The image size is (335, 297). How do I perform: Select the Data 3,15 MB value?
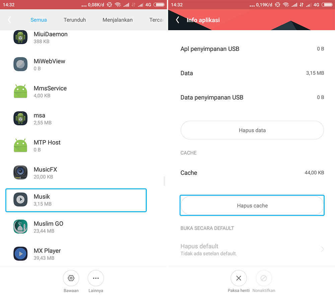click(x=315, y=73)
